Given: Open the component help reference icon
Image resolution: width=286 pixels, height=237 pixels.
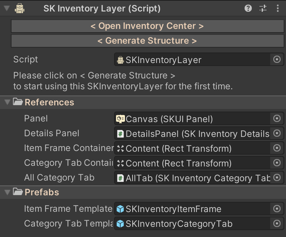Looking at the screenshot, I should pos(248,9).
